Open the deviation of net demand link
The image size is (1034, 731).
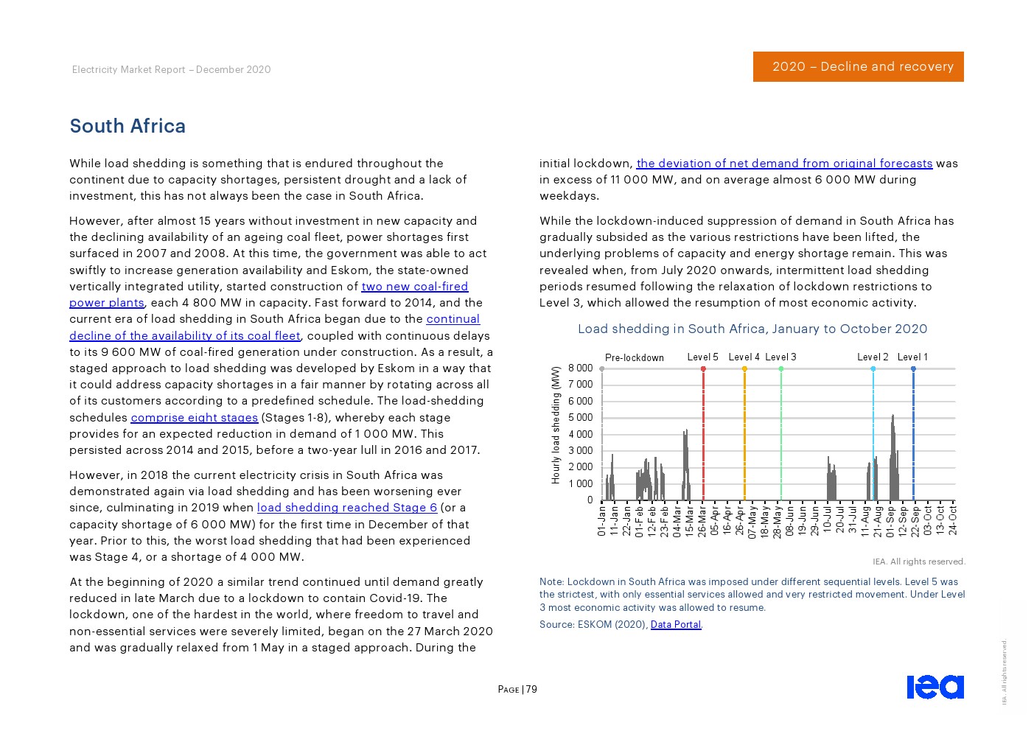point(784,164)
